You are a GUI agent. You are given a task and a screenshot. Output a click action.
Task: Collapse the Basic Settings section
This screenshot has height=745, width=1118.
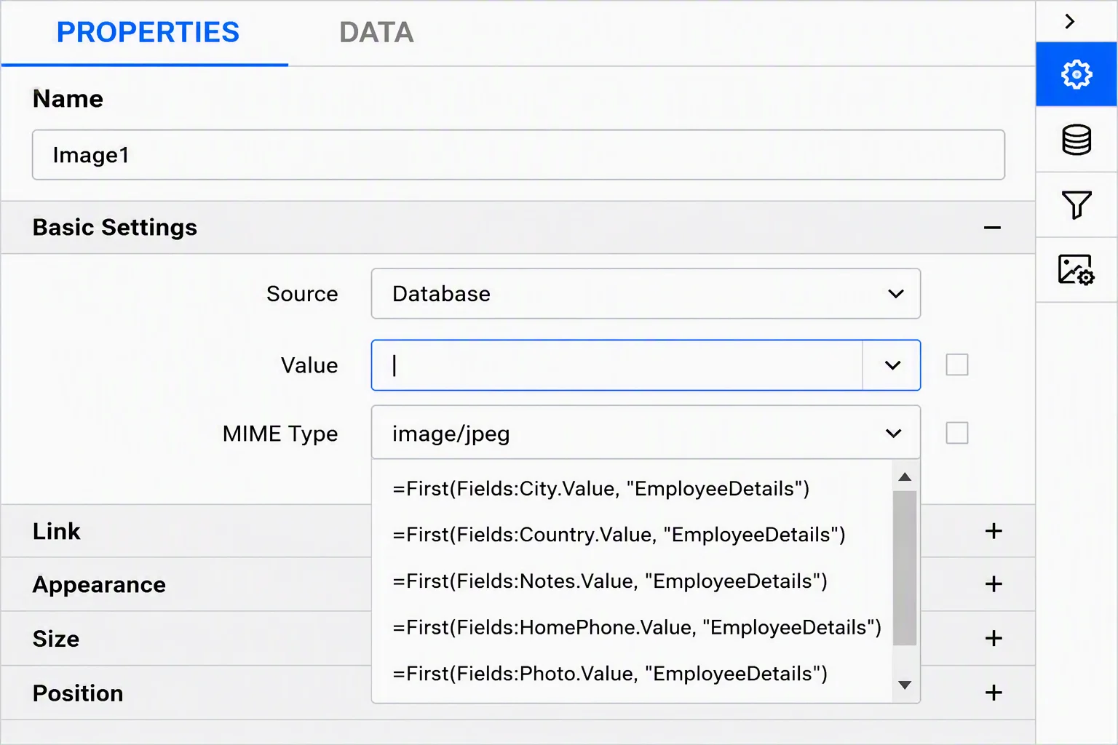click(992, 228)
